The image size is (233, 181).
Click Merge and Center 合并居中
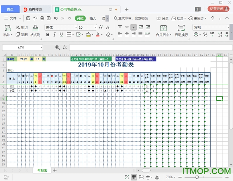click(x=163, y=31)
